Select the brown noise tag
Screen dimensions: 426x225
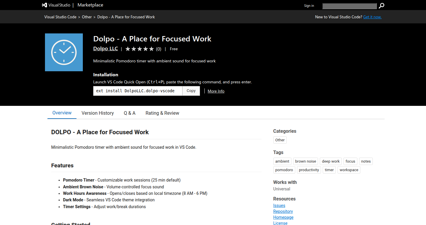click(x=306, y=161)
